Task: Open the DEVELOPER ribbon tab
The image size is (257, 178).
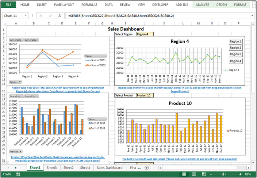Action: click(x=160, y=5)
